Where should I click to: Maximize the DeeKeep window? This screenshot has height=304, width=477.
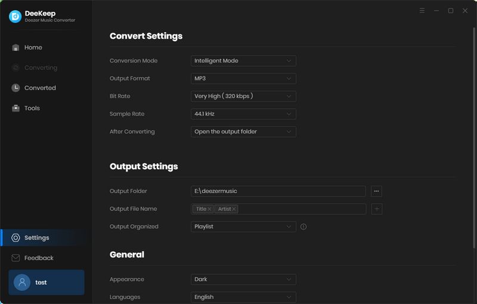451,11
